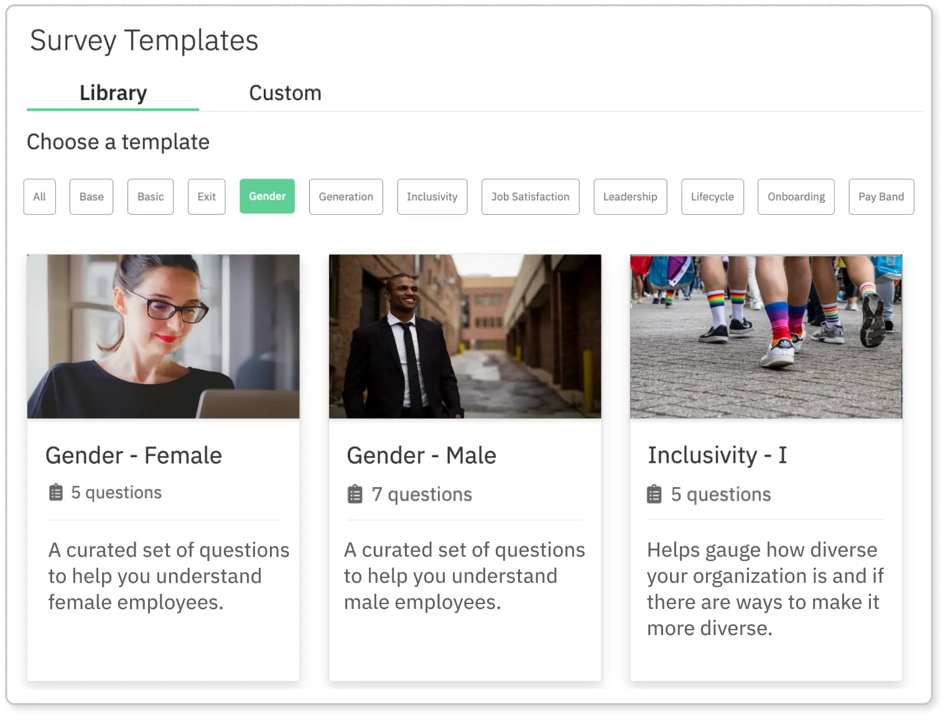
Task: Show Job Satisfaction templates
Action: coord(530,197)
